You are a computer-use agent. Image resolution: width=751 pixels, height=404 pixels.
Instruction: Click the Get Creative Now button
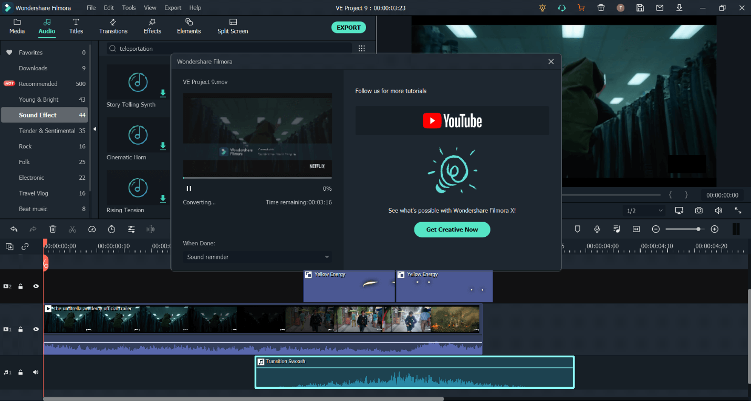pyautogui.click(x=452, y=230)
